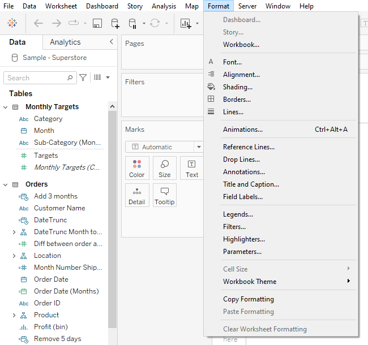The width and height of the screenshot is (368, 345).
Task: Click the Text marks card
Action: [192, 168]
